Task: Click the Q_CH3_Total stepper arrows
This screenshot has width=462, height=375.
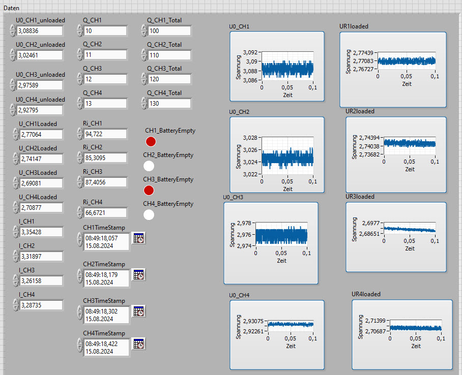Action: click(144, 79)
